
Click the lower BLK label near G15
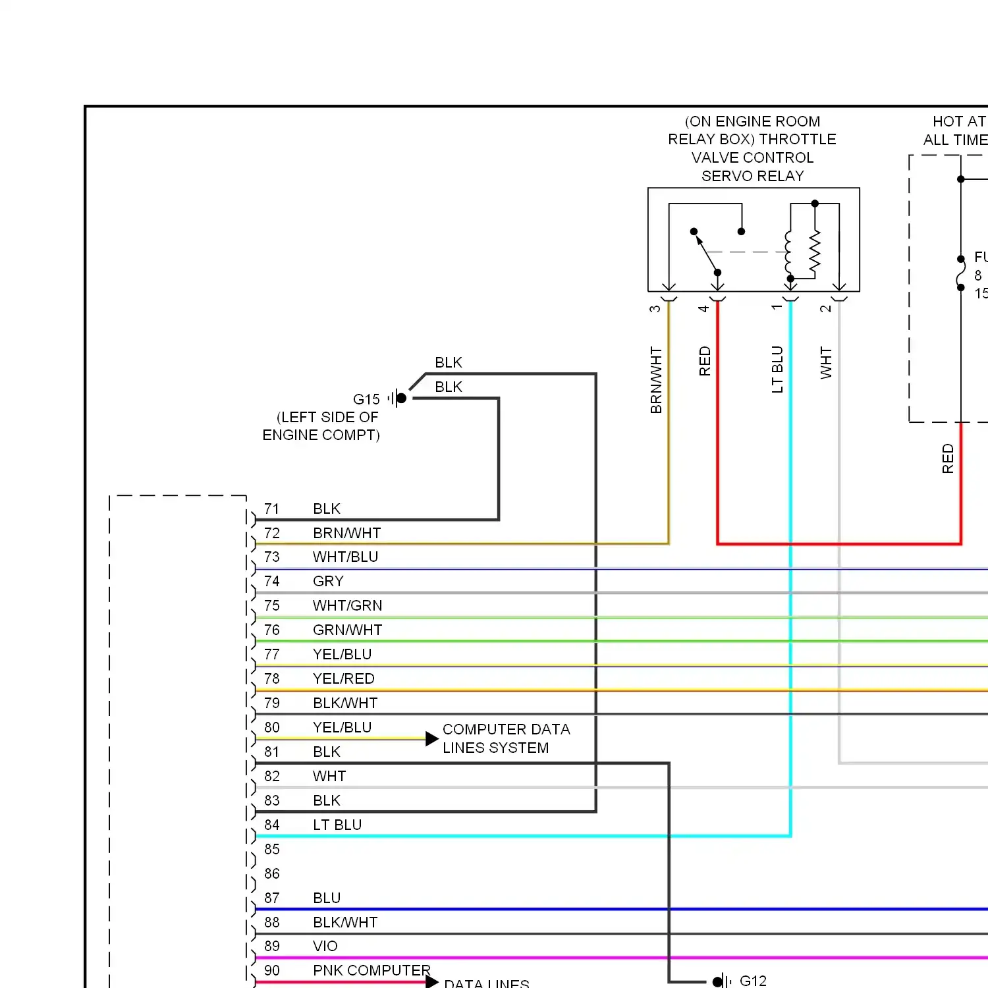pos(449,387)
